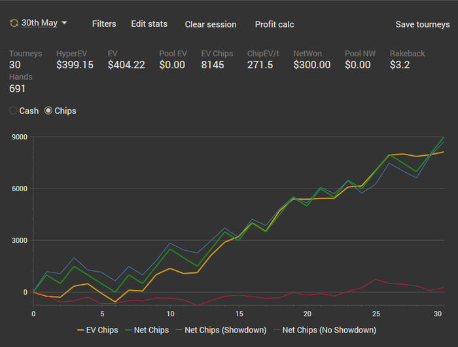Click Save tourneys
Image resolution: width=458 pixels, height=347 pixels.
click(423, 24)
